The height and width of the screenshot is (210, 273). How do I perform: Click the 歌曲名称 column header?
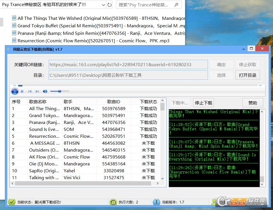click(x=38, y=102)
